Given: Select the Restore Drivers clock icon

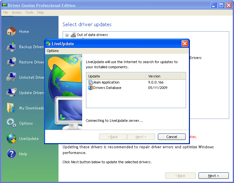Looking at the screenshot, I should coord(12,62).
